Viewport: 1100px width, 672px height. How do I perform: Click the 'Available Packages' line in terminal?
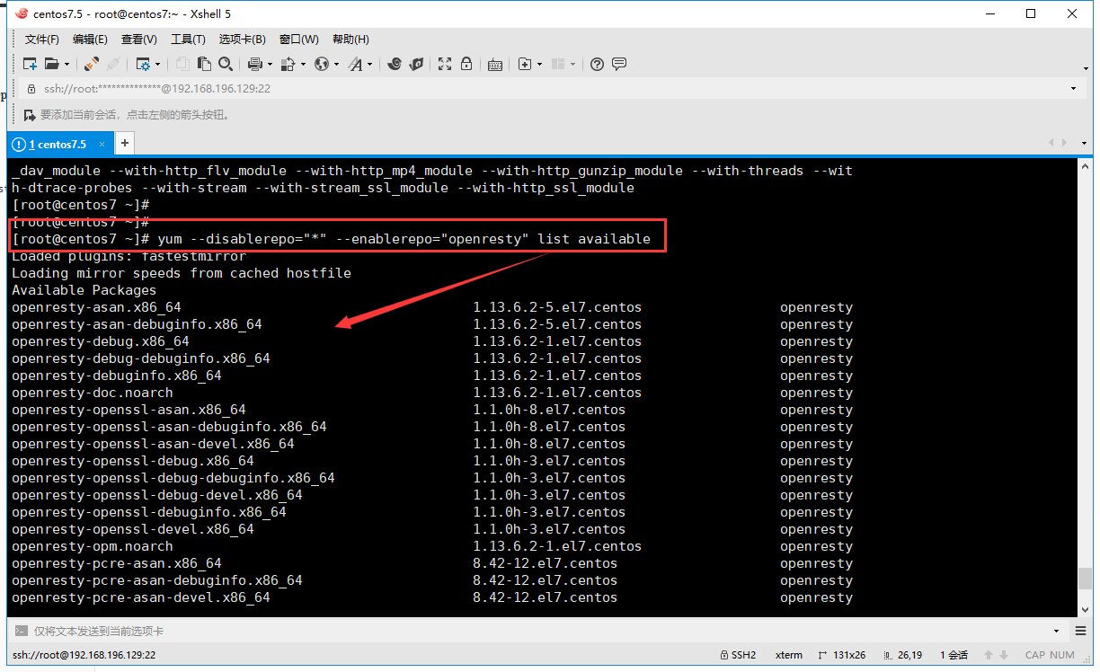click(84, 290)
